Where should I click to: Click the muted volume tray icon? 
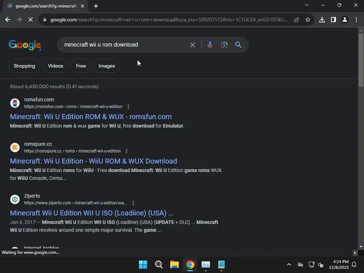[x=321, y=264]
